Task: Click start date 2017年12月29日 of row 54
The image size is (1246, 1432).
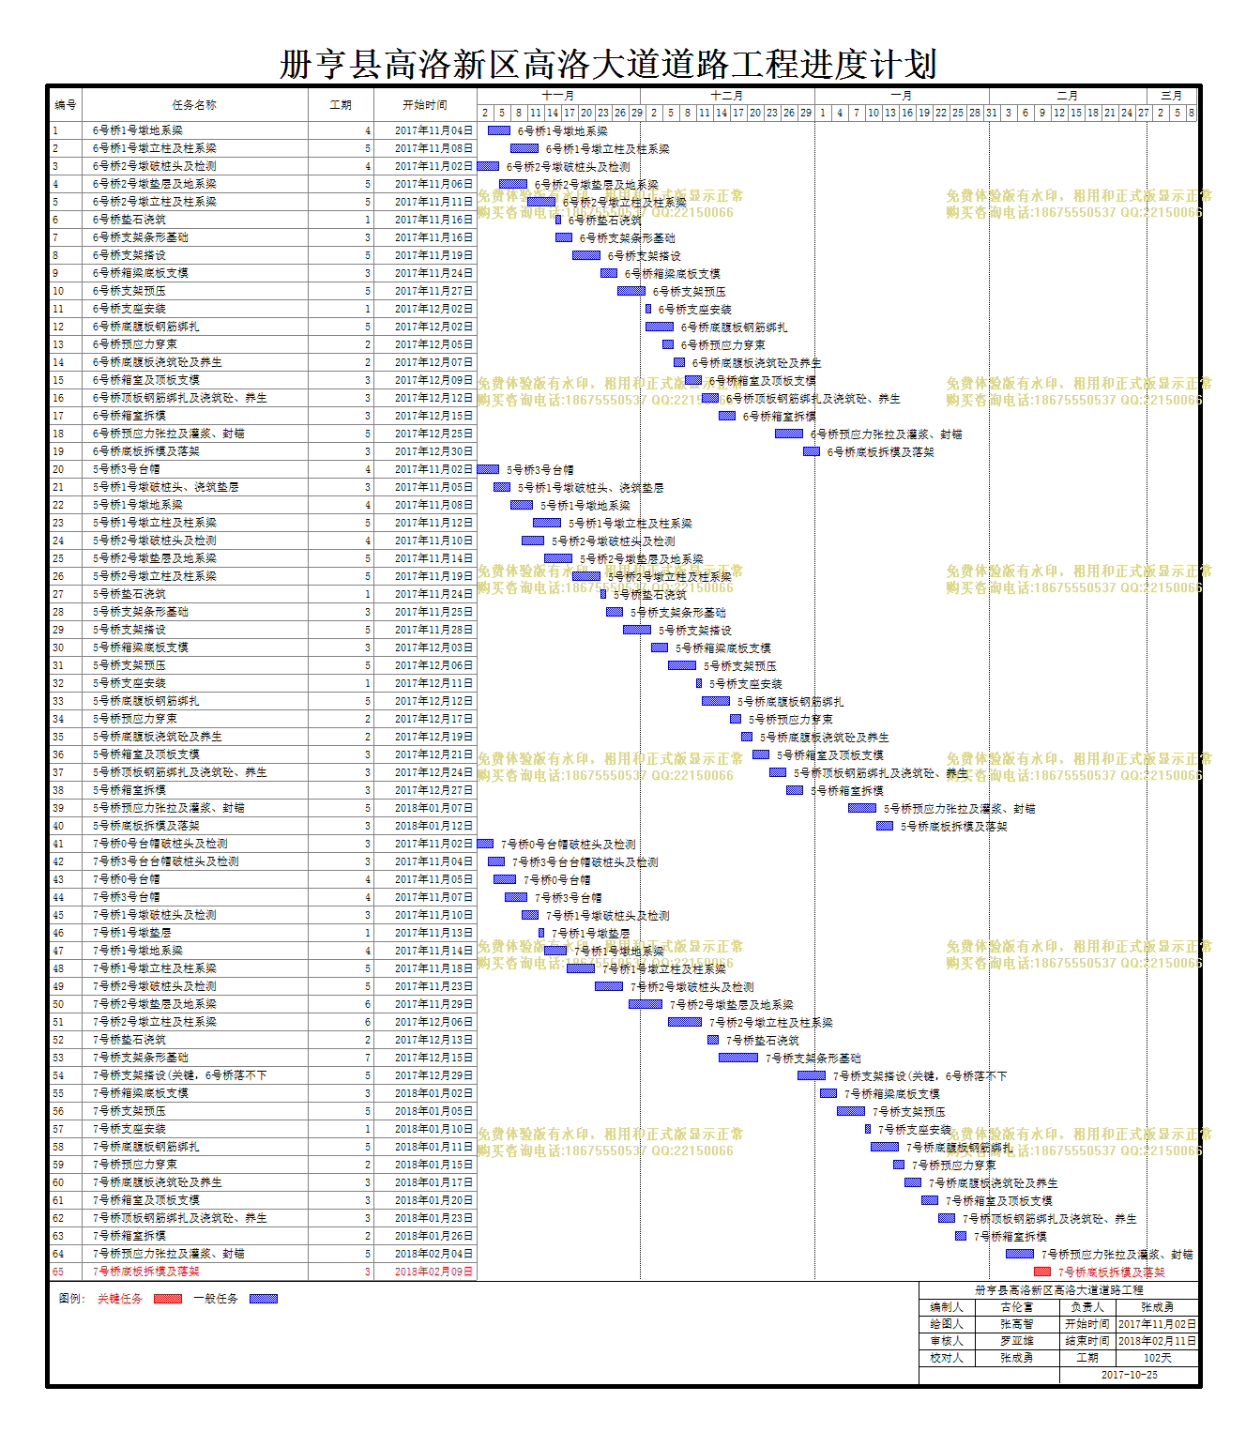Action: pyautogui.click(x=433, y=1075)
